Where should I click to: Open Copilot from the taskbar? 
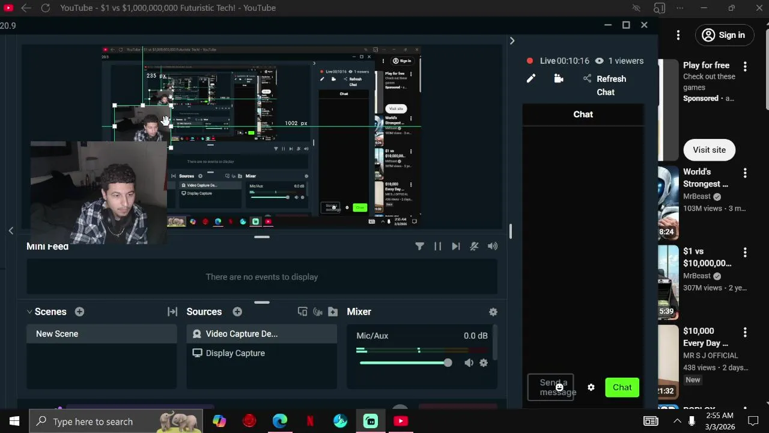pyautogui.click(x=219, y=421)
